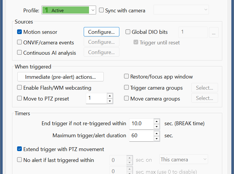Open the This camera dropdown

click(184, 159)
